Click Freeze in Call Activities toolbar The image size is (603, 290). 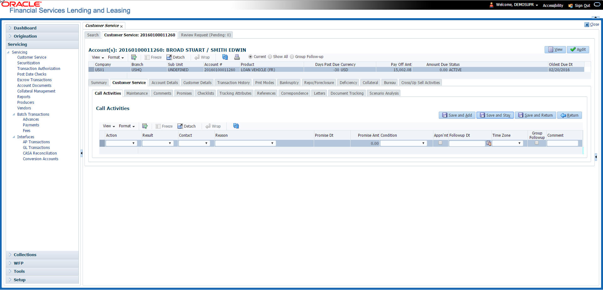coord(164,126)
